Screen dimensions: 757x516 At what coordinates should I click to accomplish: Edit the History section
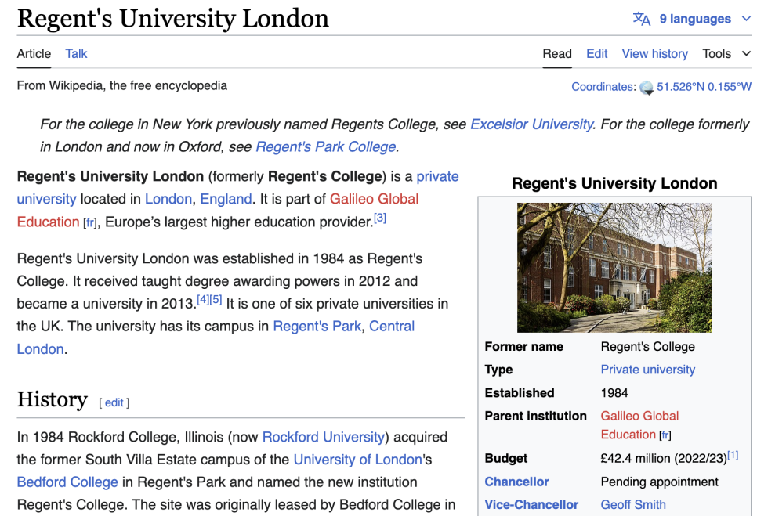coord(114,402)
